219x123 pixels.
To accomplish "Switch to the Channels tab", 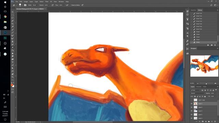I will [198, 87].
